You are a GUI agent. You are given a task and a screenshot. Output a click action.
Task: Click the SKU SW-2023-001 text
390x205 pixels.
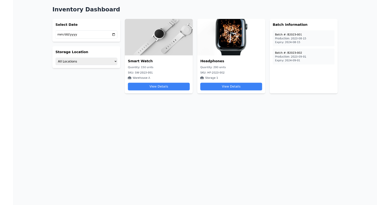[x=141, y=73]
